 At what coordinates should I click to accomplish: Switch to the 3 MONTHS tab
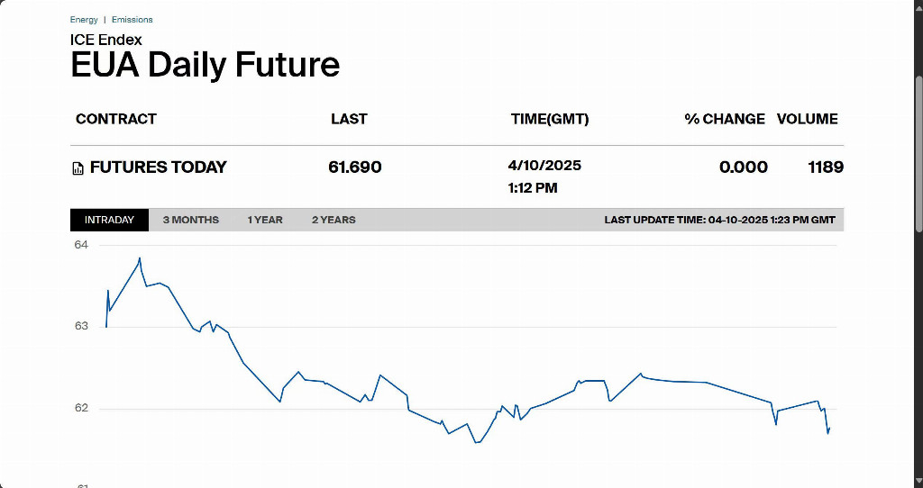click(190, 220)
